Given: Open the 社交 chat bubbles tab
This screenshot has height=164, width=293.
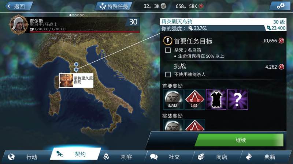Looking at the screenshot, I should coord(169,157).
